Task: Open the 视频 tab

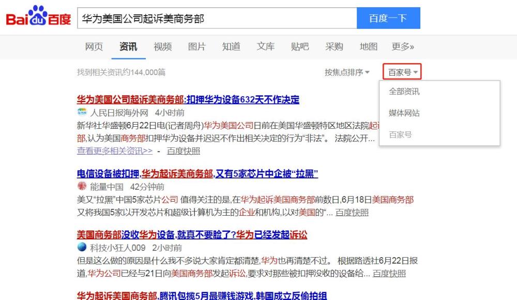Action: point(162,47)
